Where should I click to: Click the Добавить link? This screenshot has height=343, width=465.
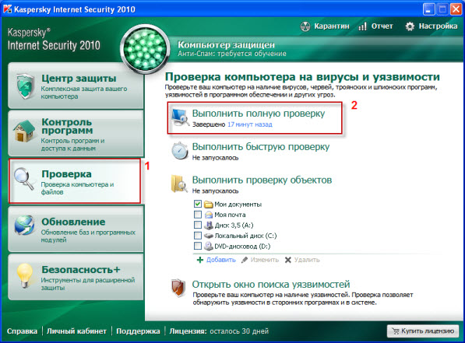[x=221, y=260]
